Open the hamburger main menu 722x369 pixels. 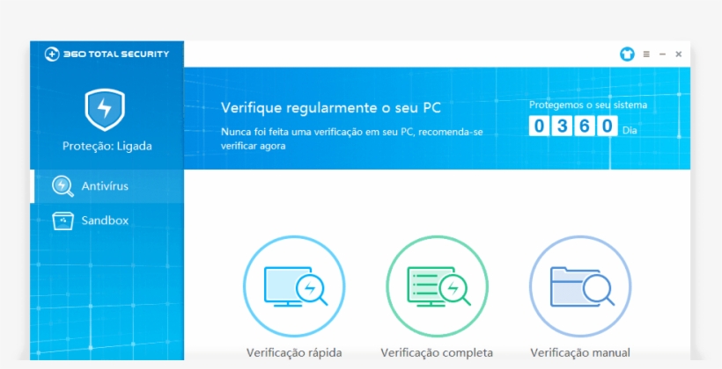coord(646,54)
